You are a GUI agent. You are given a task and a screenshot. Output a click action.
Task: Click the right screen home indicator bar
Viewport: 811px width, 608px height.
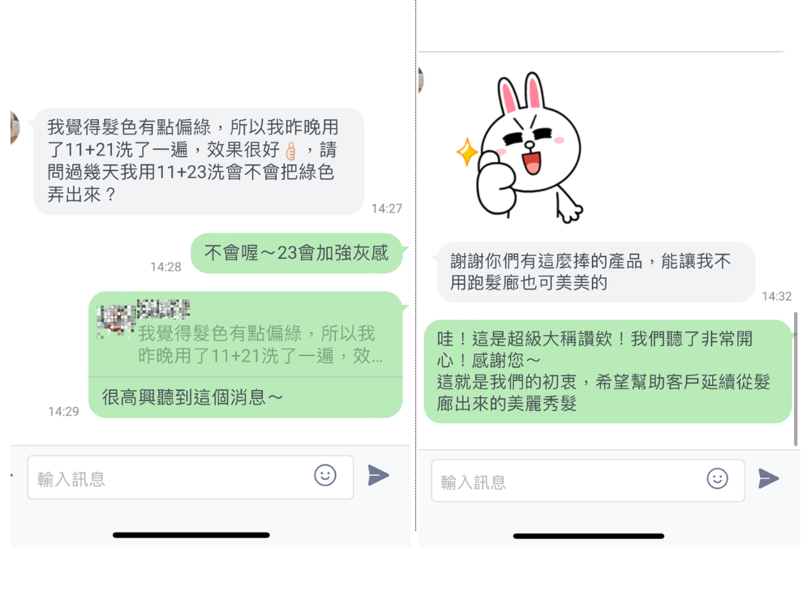pyautogui.click(x=589, y=536)
